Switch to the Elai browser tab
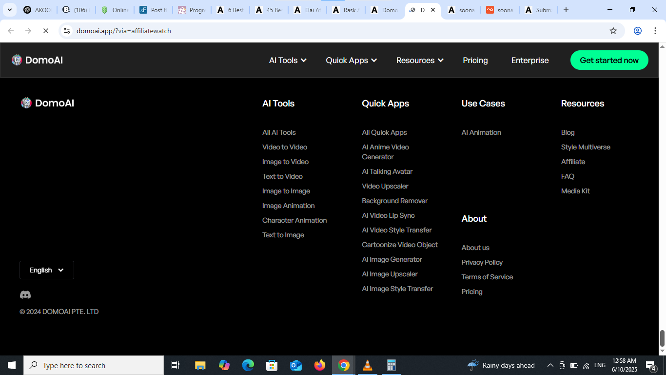The height and width of the screenshot is (375, 666). [x=307, y=10]
